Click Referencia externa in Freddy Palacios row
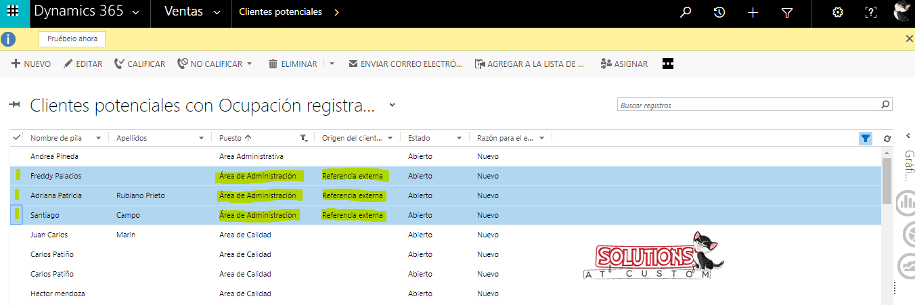 pyautogui.click(x=353, y=176)
